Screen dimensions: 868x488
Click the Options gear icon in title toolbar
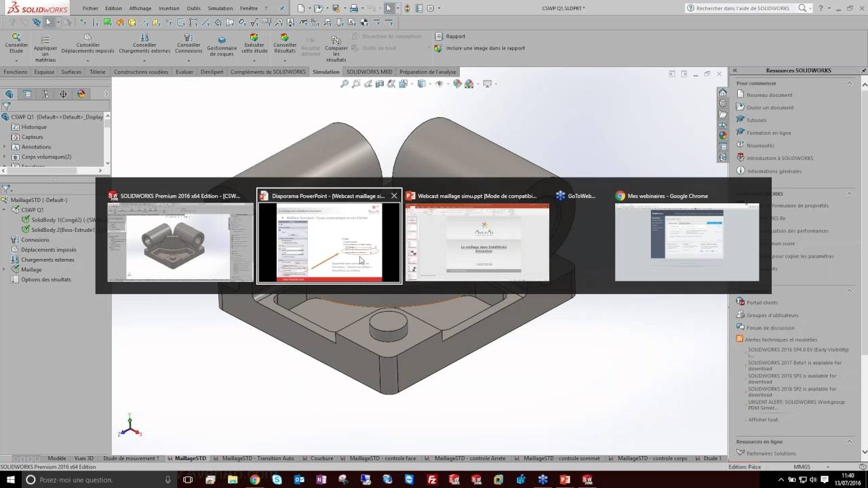430,8
